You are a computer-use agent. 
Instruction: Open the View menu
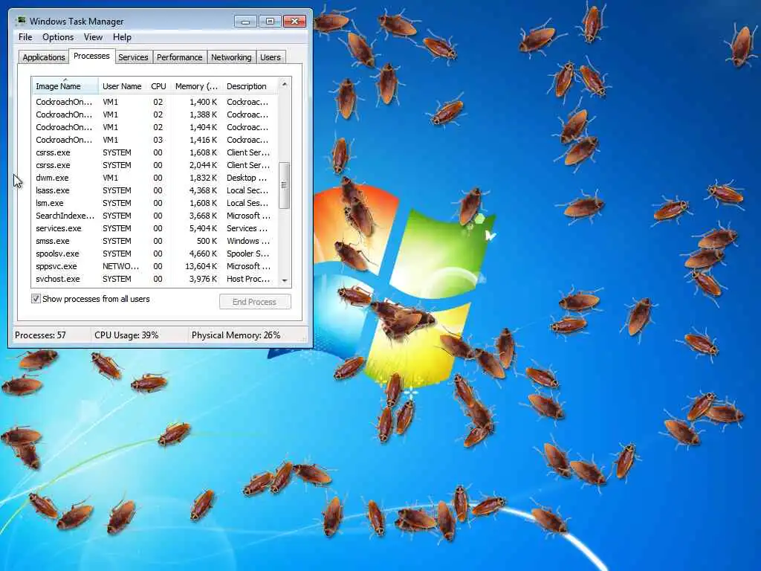93,37
